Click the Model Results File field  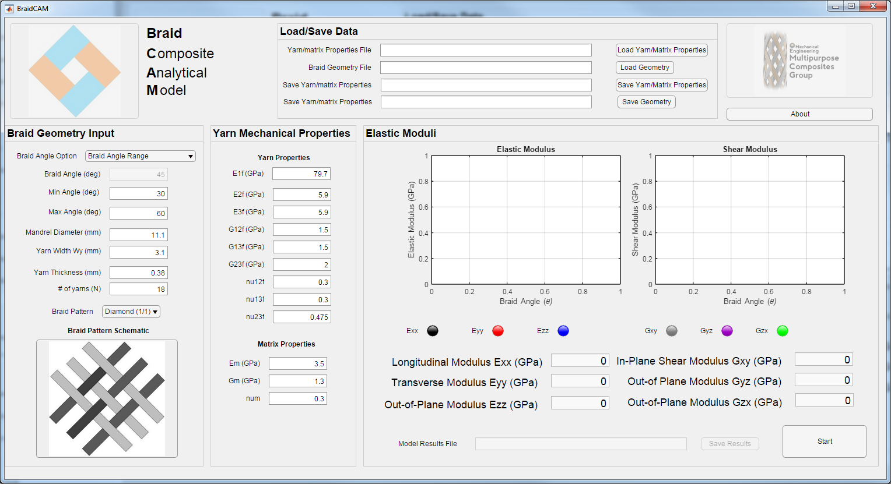click(x=581, y=444)
